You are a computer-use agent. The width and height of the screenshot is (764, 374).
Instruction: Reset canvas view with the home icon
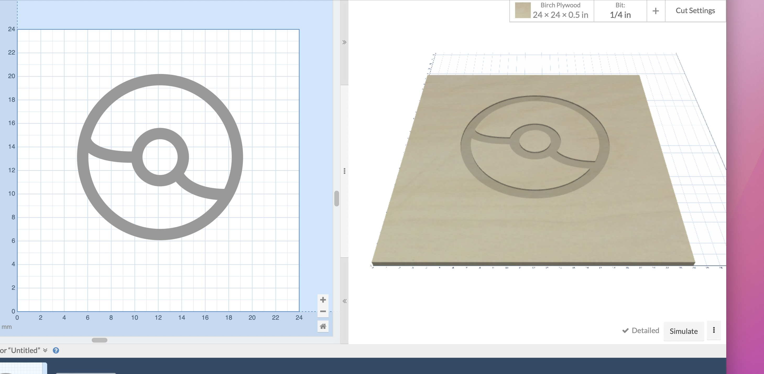pyautogui.click(x=323, y=327)
